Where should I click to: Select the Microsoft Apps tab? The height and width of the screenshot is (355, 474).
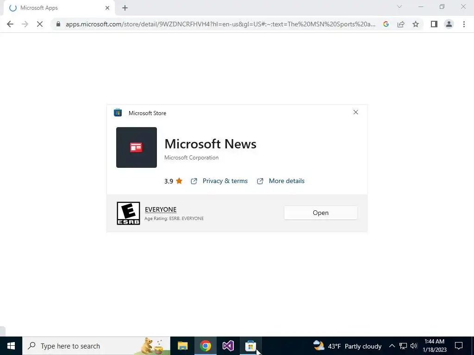(59, 8)
